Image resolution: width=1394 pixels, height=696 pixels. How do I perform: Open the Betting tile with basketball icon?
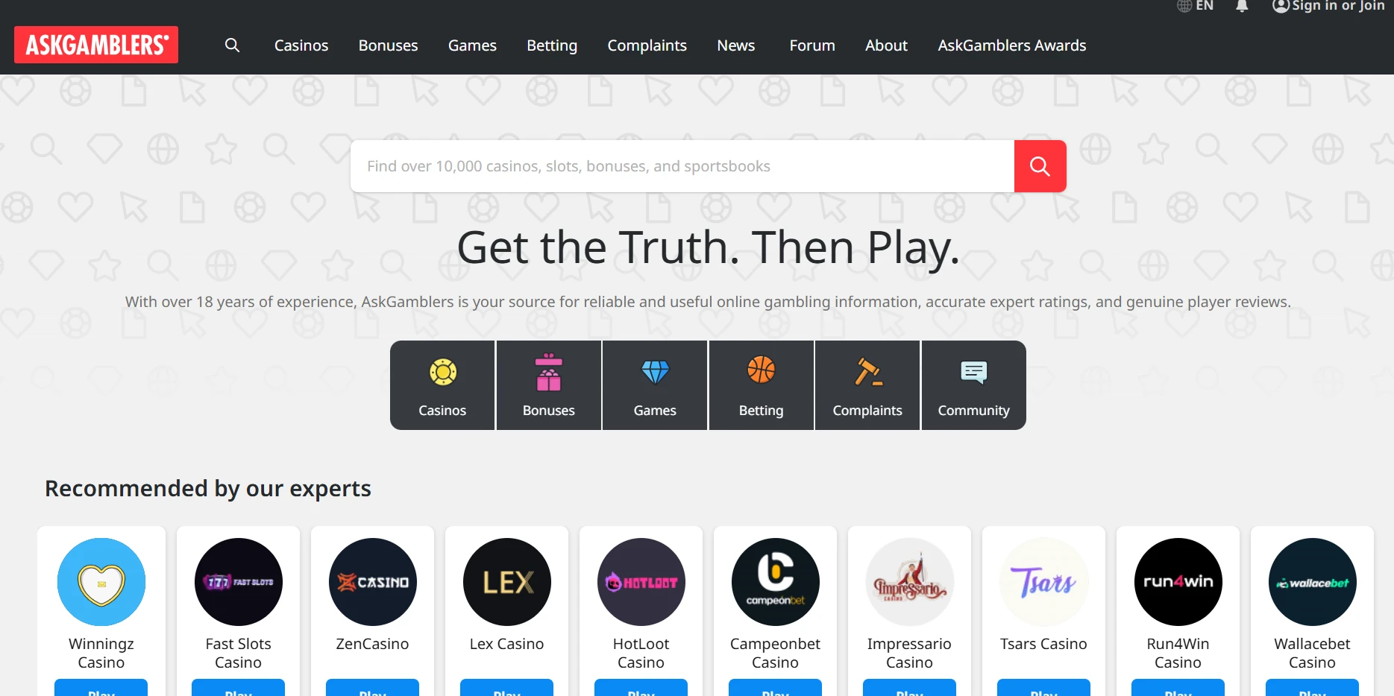pos(762,385)
